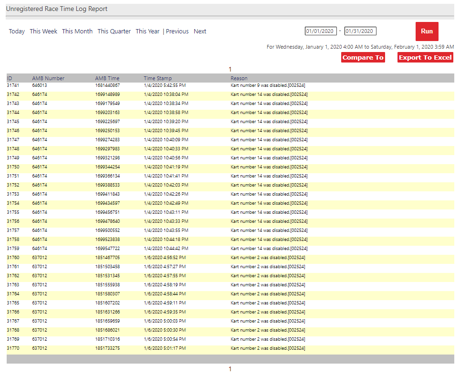Image resolution: width=460 pixels, height=376 pixels.
Task: Click the AMB Number column header
Action: click(48, 78)
